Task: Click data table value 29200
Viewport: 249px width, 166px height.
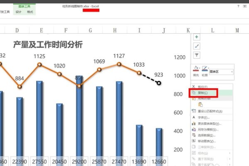Action: (79, 162)
